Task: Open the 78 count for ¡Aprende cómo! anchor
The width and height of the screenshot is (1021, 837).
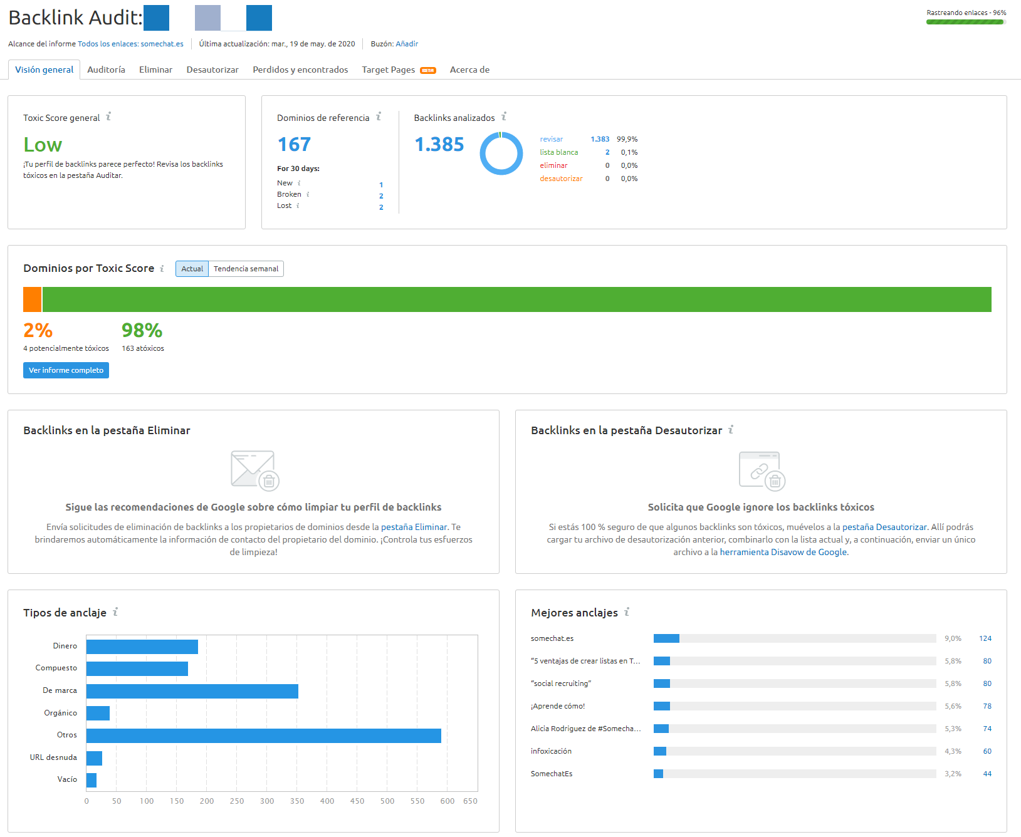Action: (x=987, y=706)
